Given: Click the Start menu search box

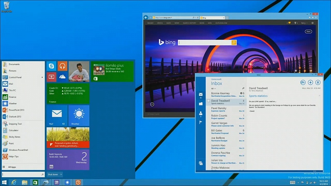Looking at the screenshot, I should click(x=23, y=174).
